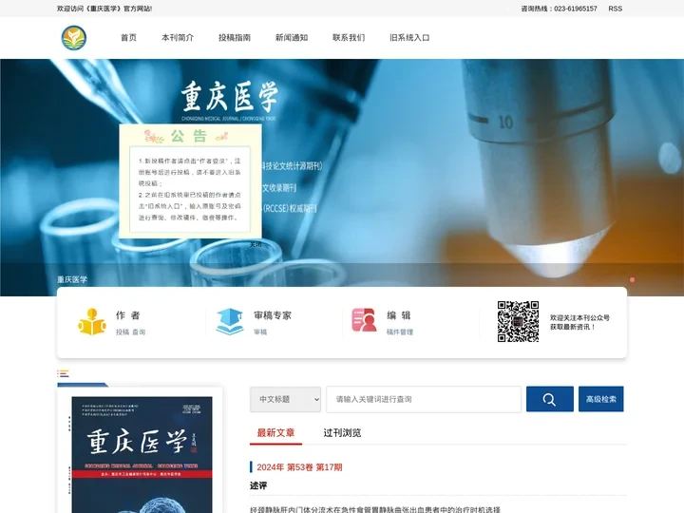Click the red banner slide indicator dot

pyautogui.click(x=632, y=279)
